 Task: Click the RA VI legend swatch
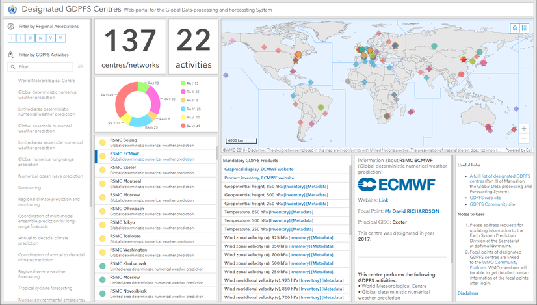click(183, 126)
